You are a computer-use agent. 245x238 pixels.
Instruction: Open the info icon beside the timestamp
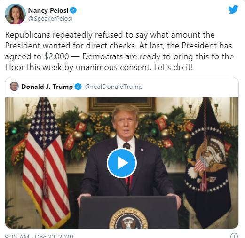234,236
